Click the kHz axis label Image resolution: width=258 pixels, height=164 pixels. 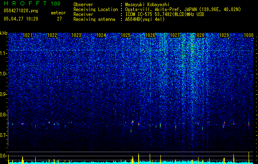click(4, 33)
